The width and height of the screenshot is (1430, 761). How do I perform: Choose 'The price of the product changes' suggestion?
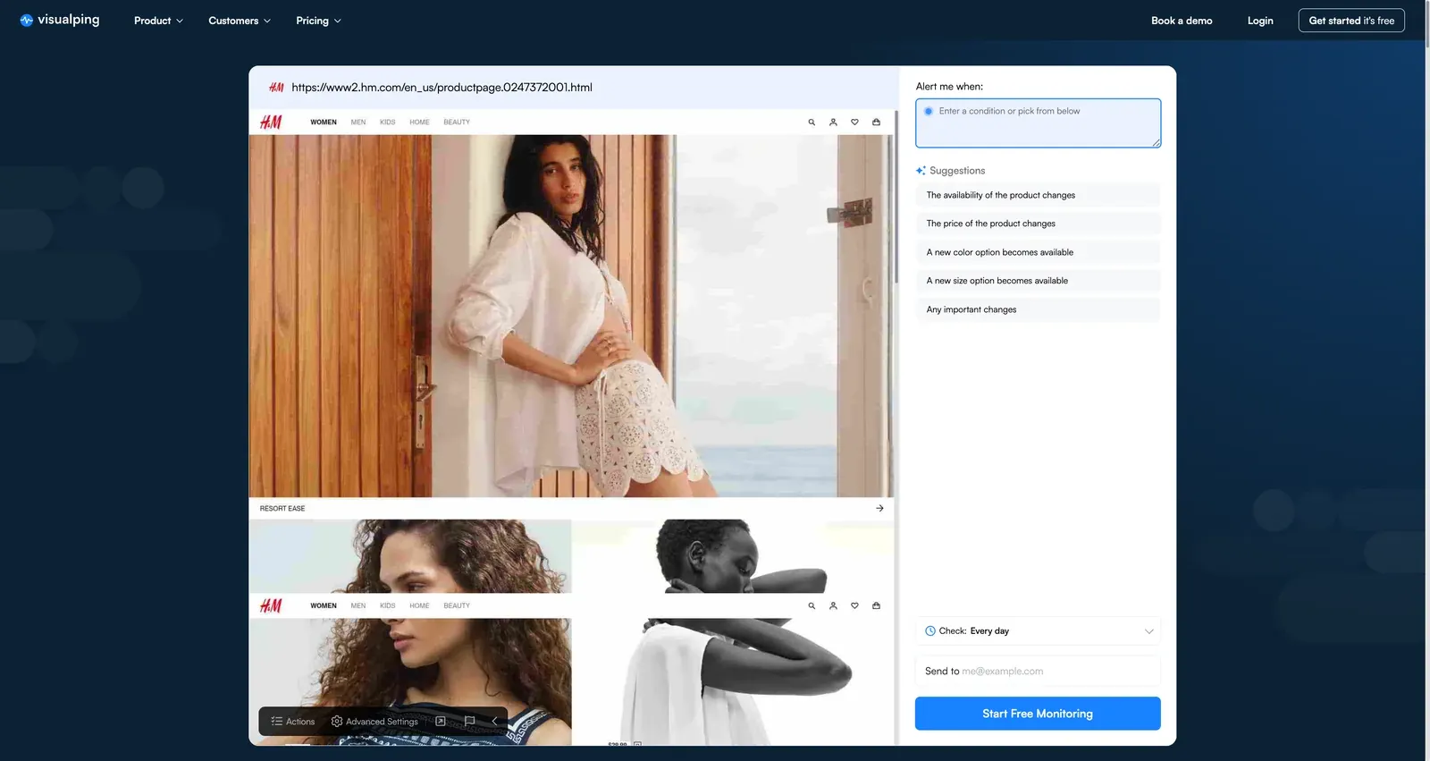click(x=1038, y=224)
